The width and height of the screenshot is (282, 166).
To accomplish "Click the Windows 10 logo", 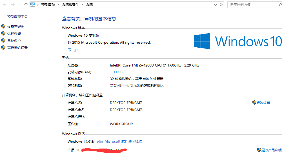I will coord(238,41).
